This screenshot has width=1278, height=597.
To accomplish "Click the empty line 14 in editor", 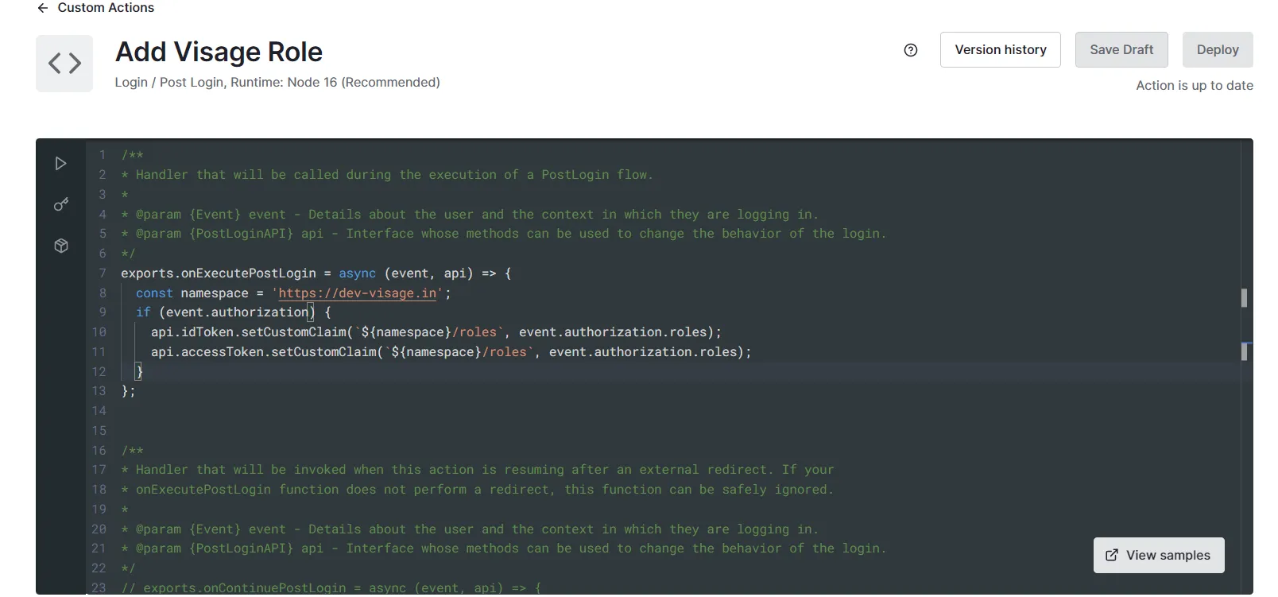I will point(477,411).
